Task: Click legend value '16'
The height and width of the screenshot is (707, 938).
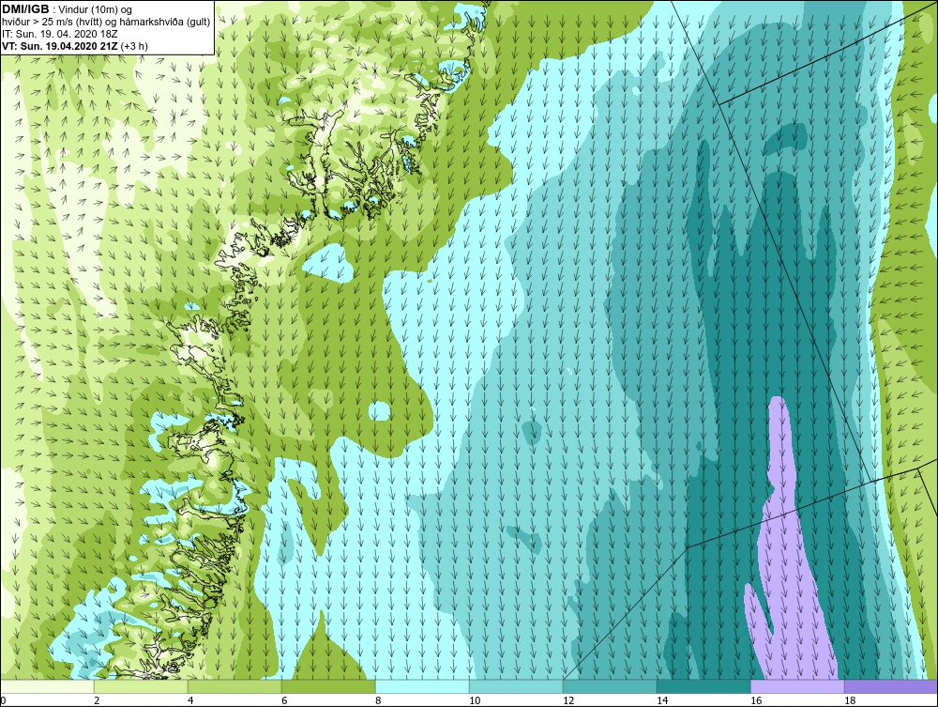Action: pos(756,700)
